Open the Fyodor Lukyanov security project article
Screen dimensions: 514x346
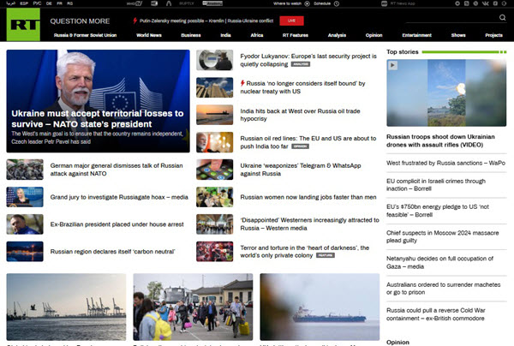pos(308,60)
